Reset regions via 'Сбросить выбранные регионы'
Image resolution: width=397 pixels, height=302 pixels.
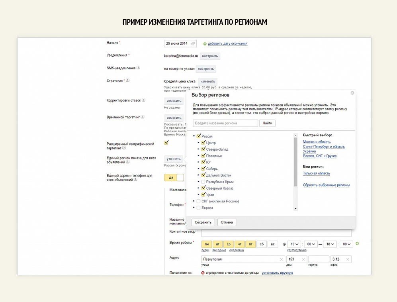(x=326, y=185)
